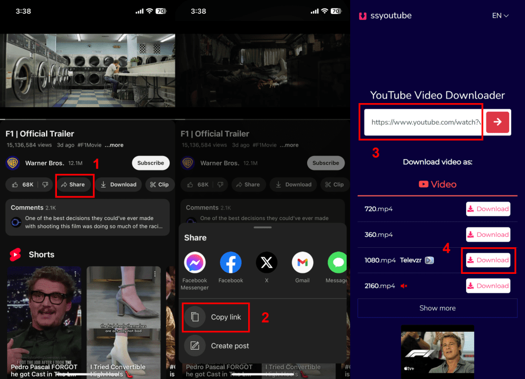Select the Televzr icon beside 1080.mp4
The width and height of the screenshot is (525, 379).
(x=430, y=260)
